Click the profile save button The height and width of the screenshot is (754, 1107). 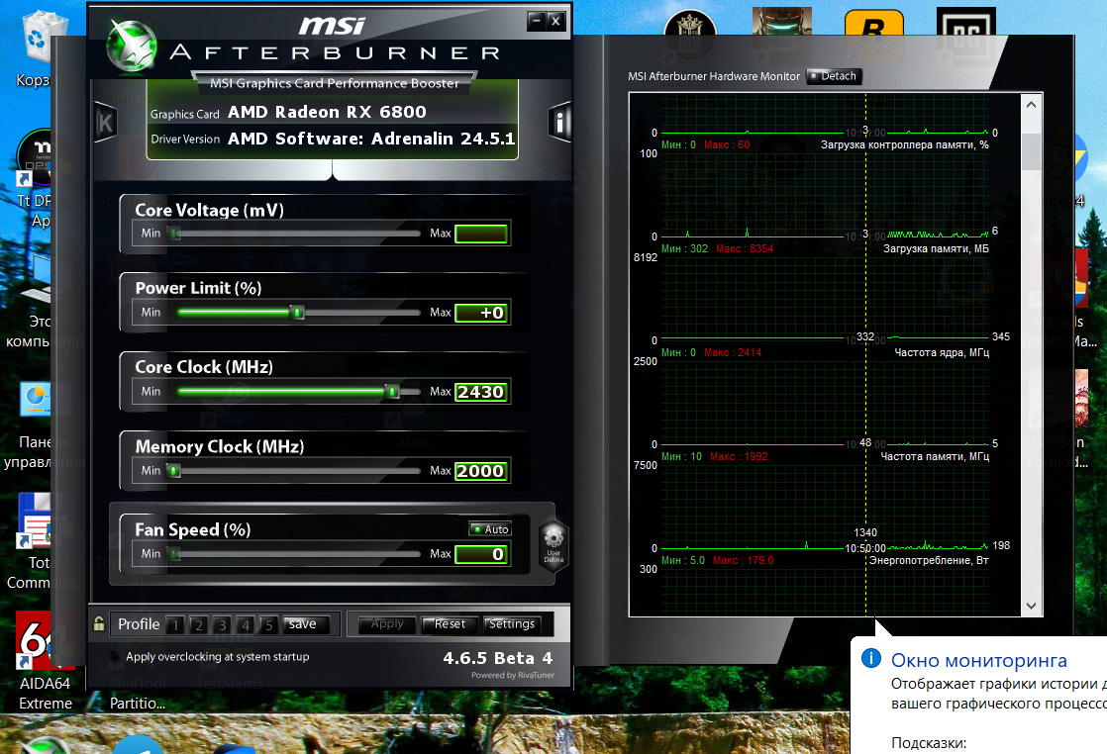click(x=306, y=624)
